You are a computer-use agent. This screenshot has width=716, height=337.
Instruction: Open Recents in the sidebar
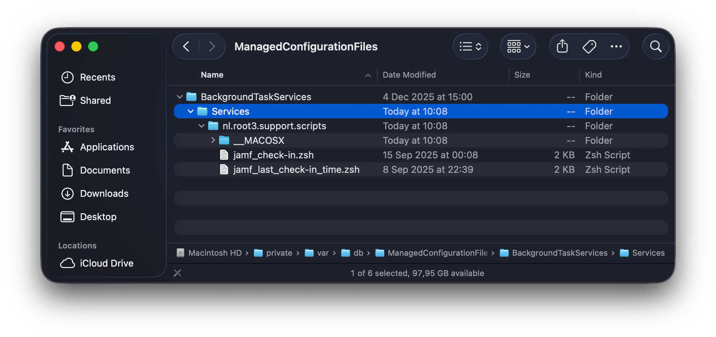pos(97,77)
